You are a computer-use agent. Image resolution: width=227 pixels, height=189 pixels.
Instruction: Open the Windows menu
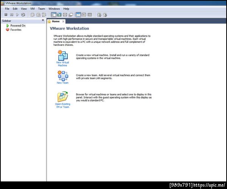54,9
